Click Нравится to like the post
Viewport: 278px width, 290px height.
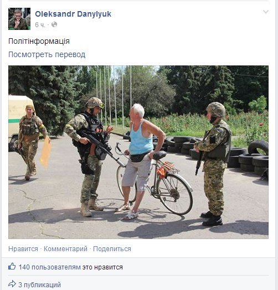tap(23, 249)
